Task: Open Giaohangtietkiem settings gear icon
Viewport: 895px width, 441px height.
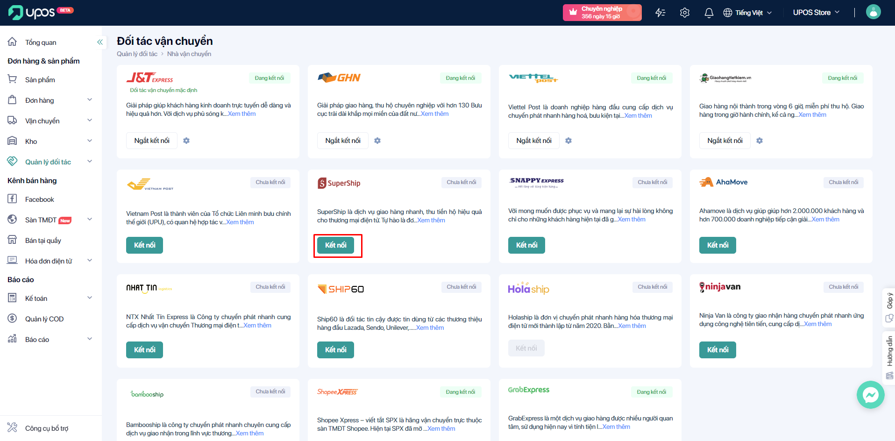Action: coord(760,141)
